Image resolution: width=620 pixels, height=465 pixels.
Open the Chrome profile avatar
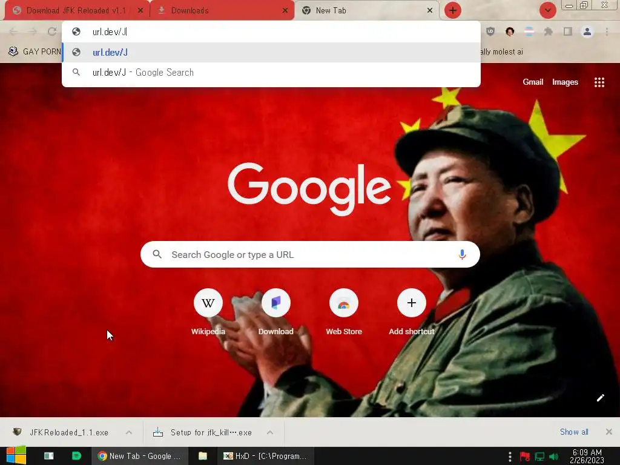[587, 31]
